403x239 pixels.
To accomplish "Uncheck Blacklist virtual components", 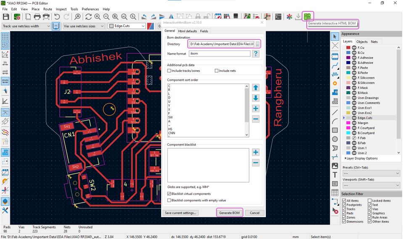I will click(169, 194).
